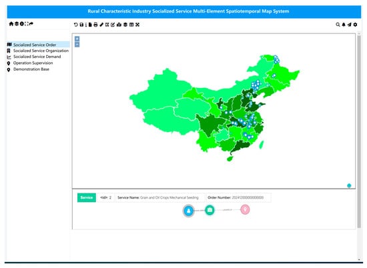367x268 pixels.
Task: Click the paper plane send icon
Action: 349,25
